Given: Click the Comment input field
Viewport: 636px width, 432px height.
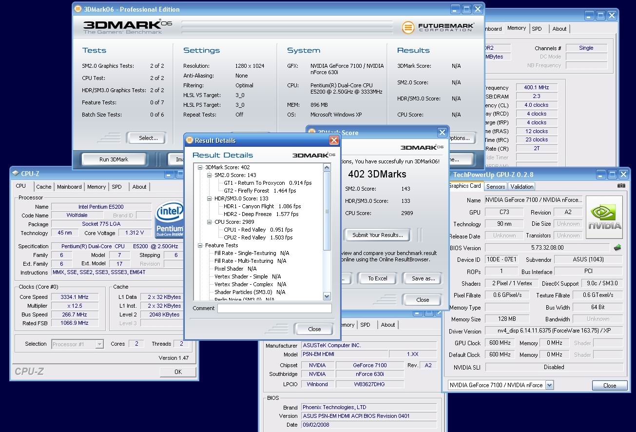Looking at the screenshot, I should click(274, 308).
